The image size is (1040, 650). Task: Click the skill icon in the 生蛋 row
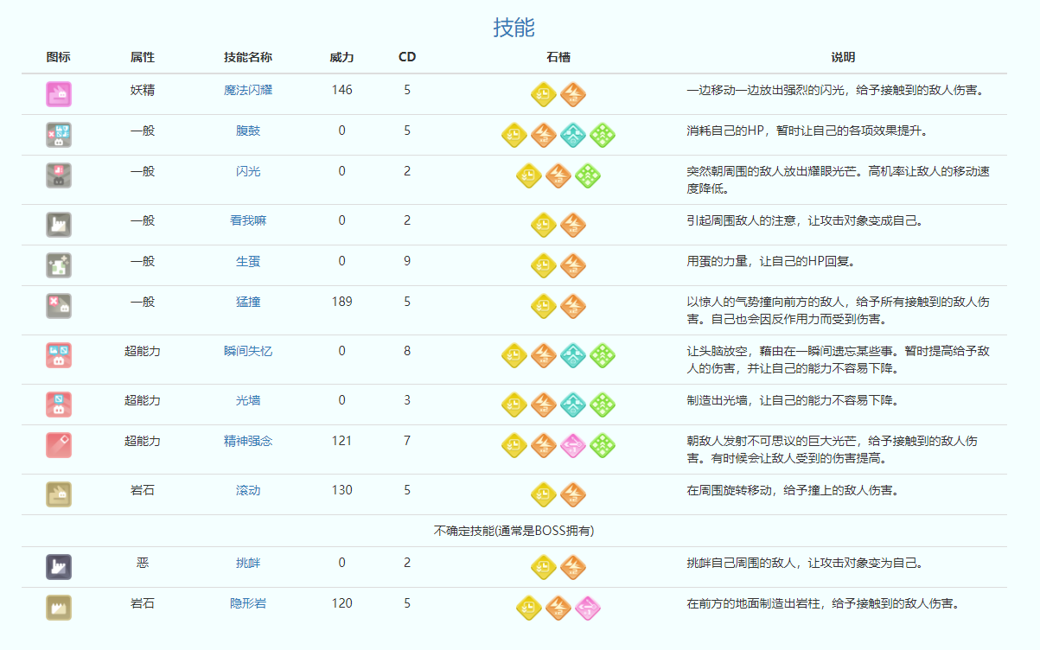click(x=58, y=264)
